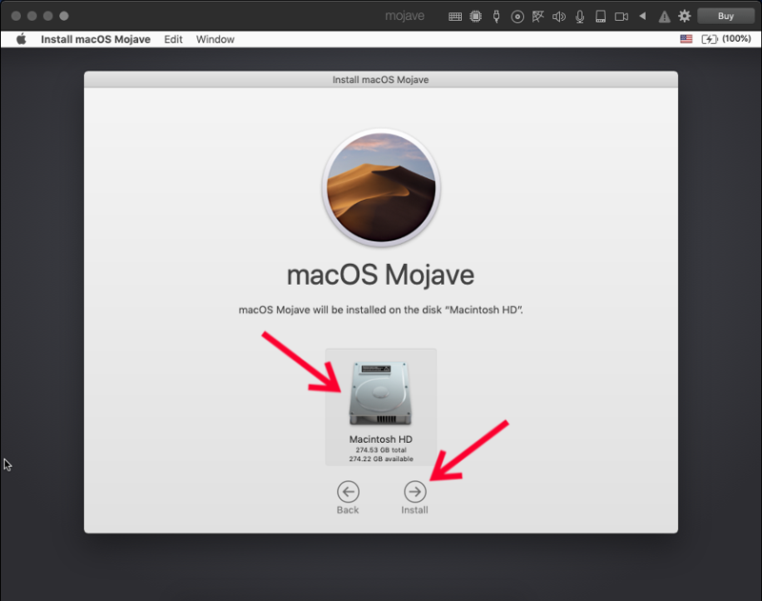Open the CD/DVD disc icon
762x601 pixels.
(517, 16)
